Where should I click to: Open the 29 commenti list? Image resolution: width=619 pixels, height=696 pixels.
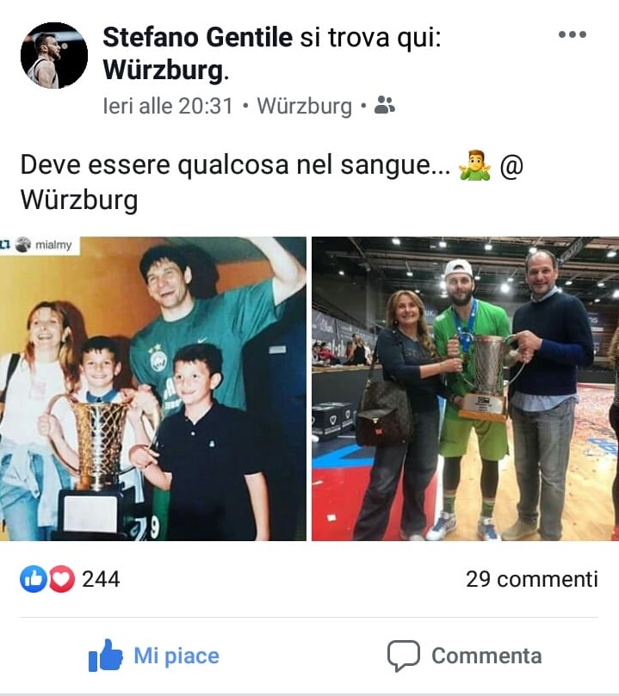(532, 579)
